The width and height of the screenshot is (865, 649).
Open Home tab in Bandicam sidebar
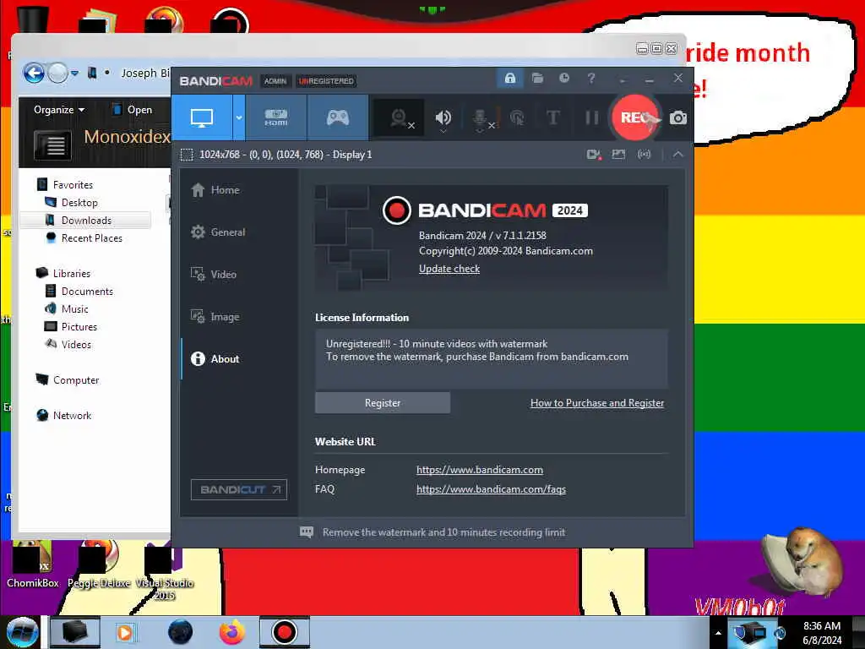[215, 190]
